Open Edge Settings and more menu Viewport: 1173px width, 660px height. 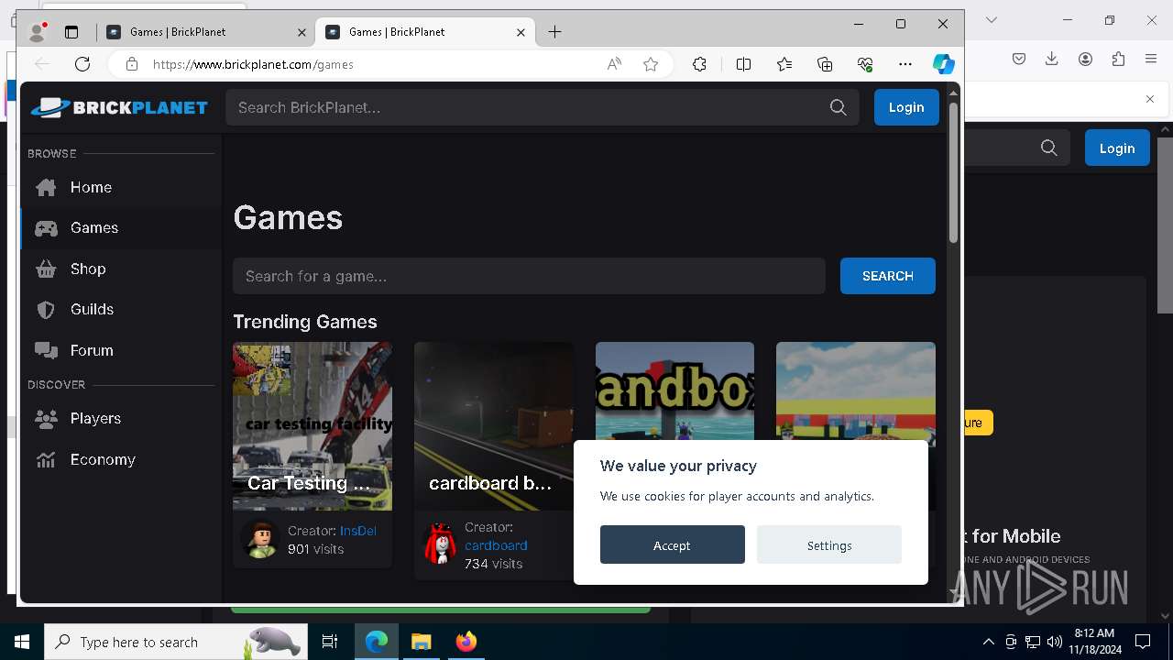905,64
